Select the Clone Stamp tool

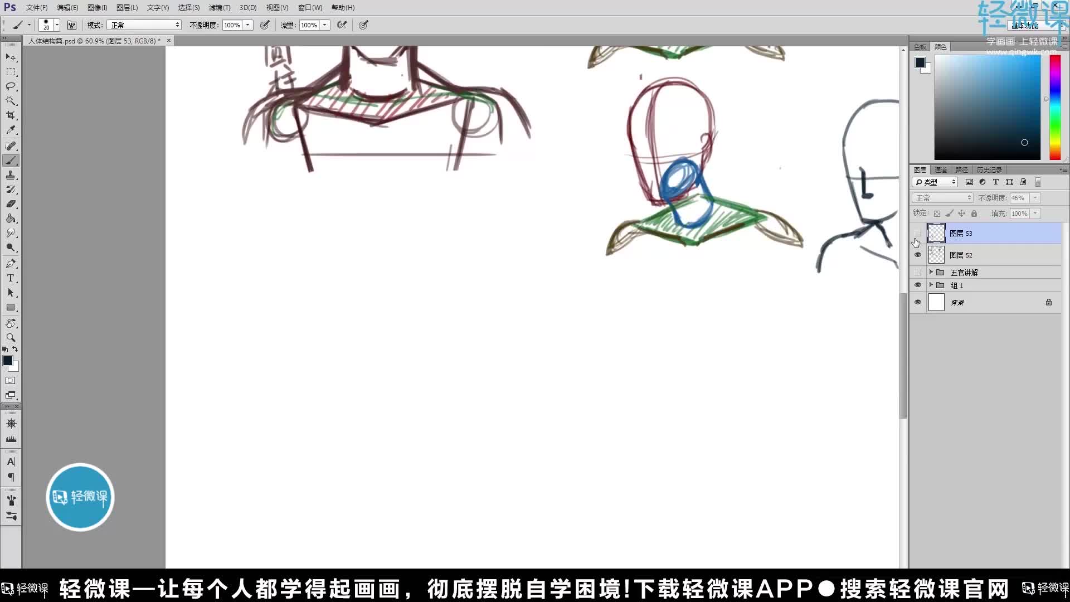(11, 176)
